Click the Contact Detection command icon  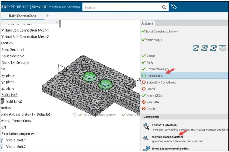pyautogui.click(x=146, y=127)
